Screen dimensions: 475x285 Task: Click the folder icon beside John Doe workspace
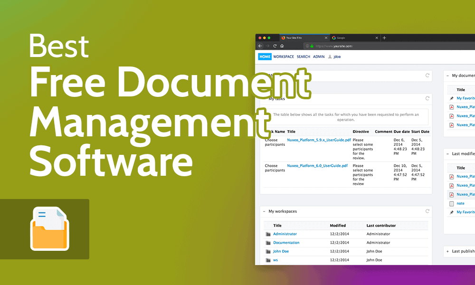click(268, 251)
